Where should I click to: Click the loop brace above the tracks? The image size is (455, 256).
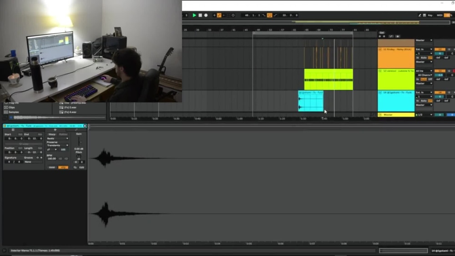tap(303, 33)
